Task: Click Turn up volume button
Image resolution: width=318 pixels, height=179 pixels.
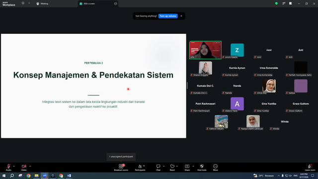Action: (168, 16)
